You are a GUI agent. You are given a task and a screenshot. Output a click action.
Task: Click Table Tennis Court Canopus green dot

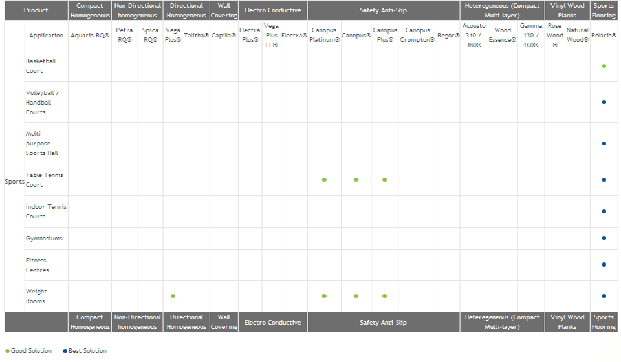tap(356, 180)
